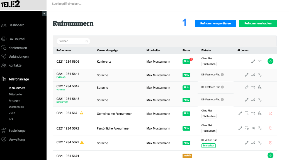Open the Fax-Journal printer icon
This screenshot has width=289, height=160.
4,39
